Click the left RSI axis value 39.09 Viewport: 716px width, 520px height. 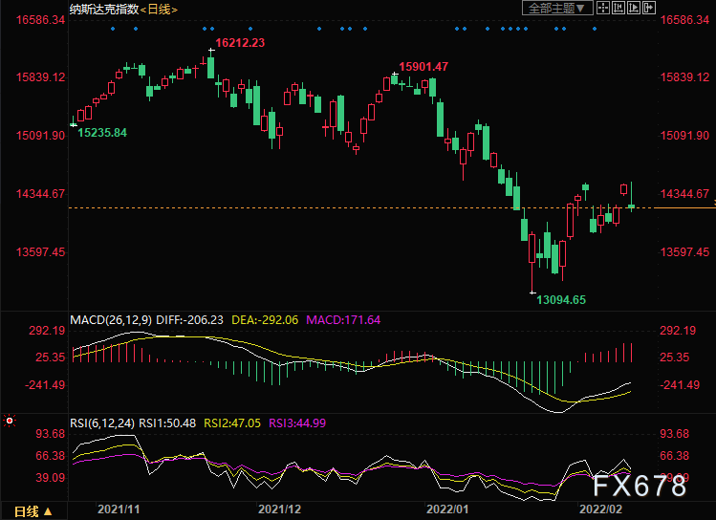click(x=51, y=478)
